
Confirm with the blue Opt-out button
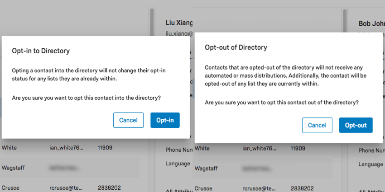356,125
